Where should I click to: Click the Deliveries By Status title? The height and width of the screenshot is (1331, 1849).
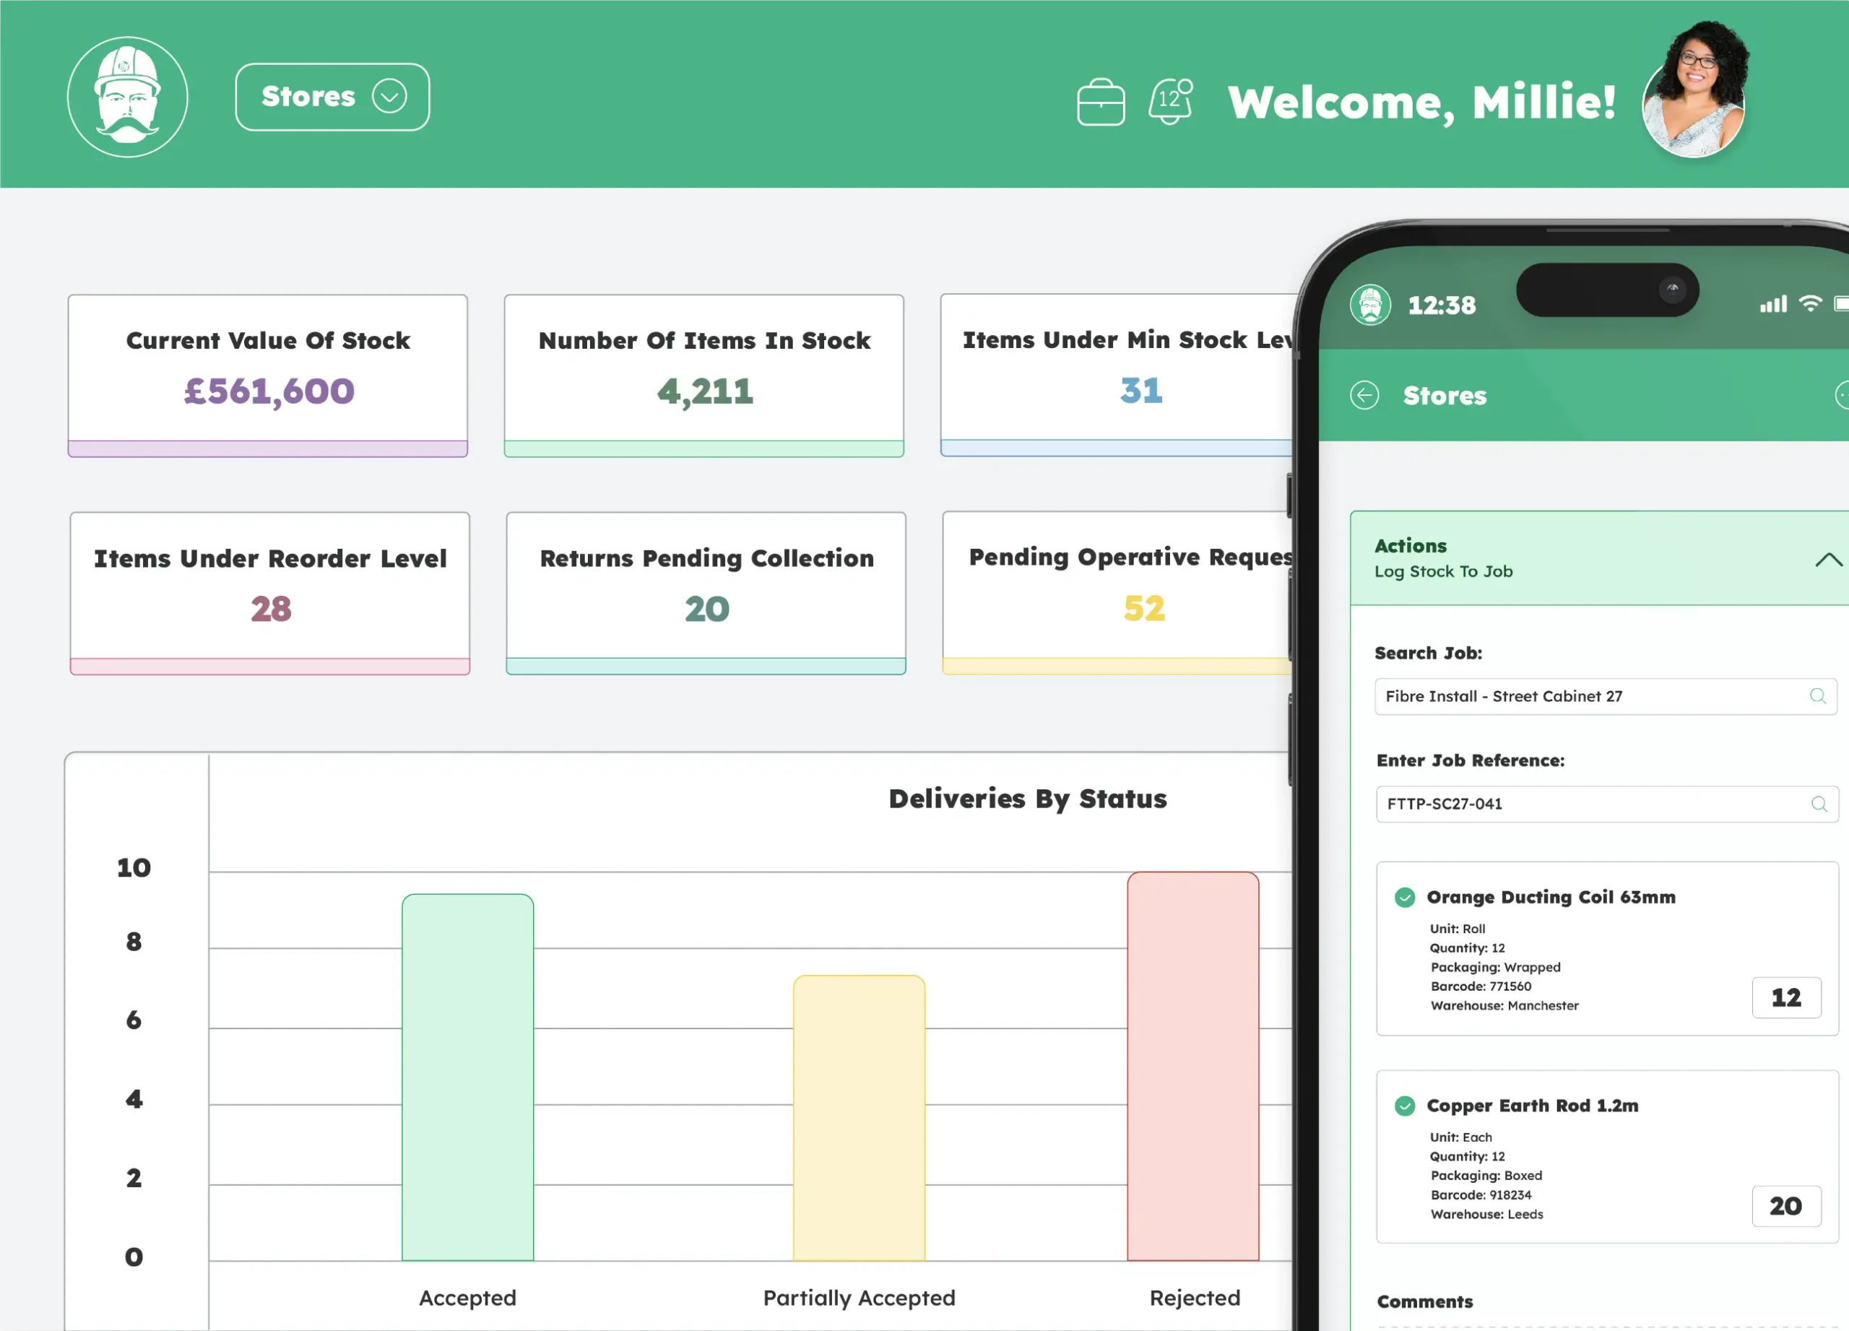tap(1028, 799)
